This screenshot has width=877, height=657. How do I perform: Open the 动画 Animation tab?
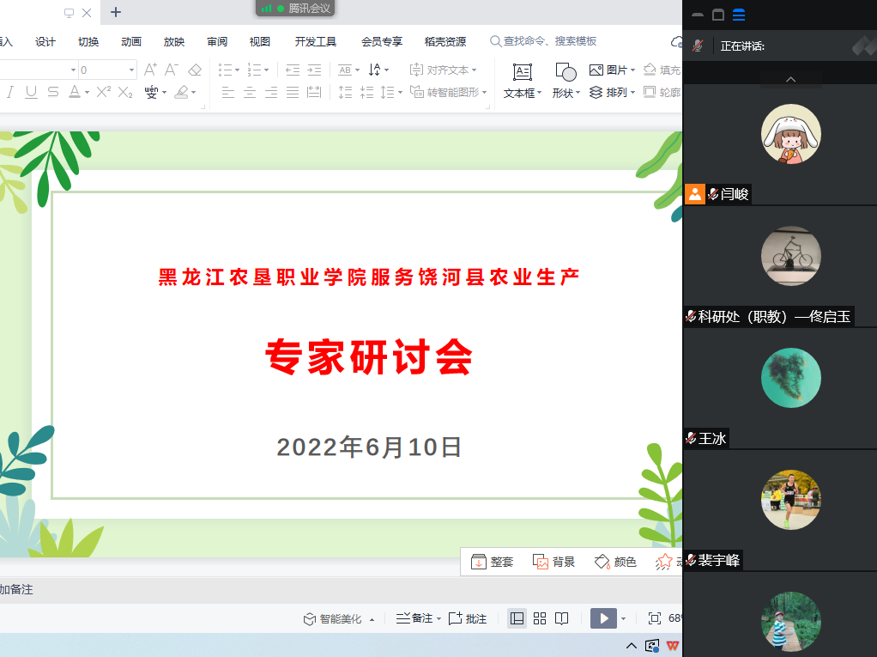pos(131,41)
